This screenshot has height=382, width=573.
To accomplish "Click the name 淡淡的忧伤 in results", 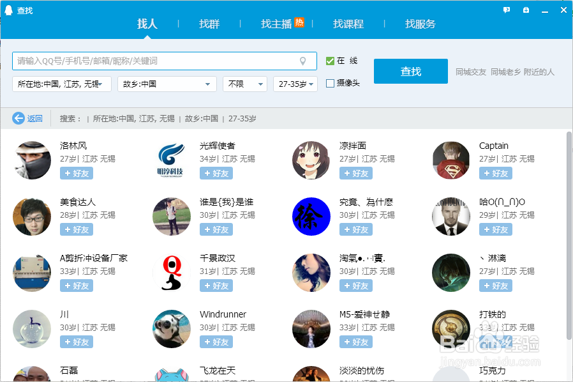I will coord(362,371).
